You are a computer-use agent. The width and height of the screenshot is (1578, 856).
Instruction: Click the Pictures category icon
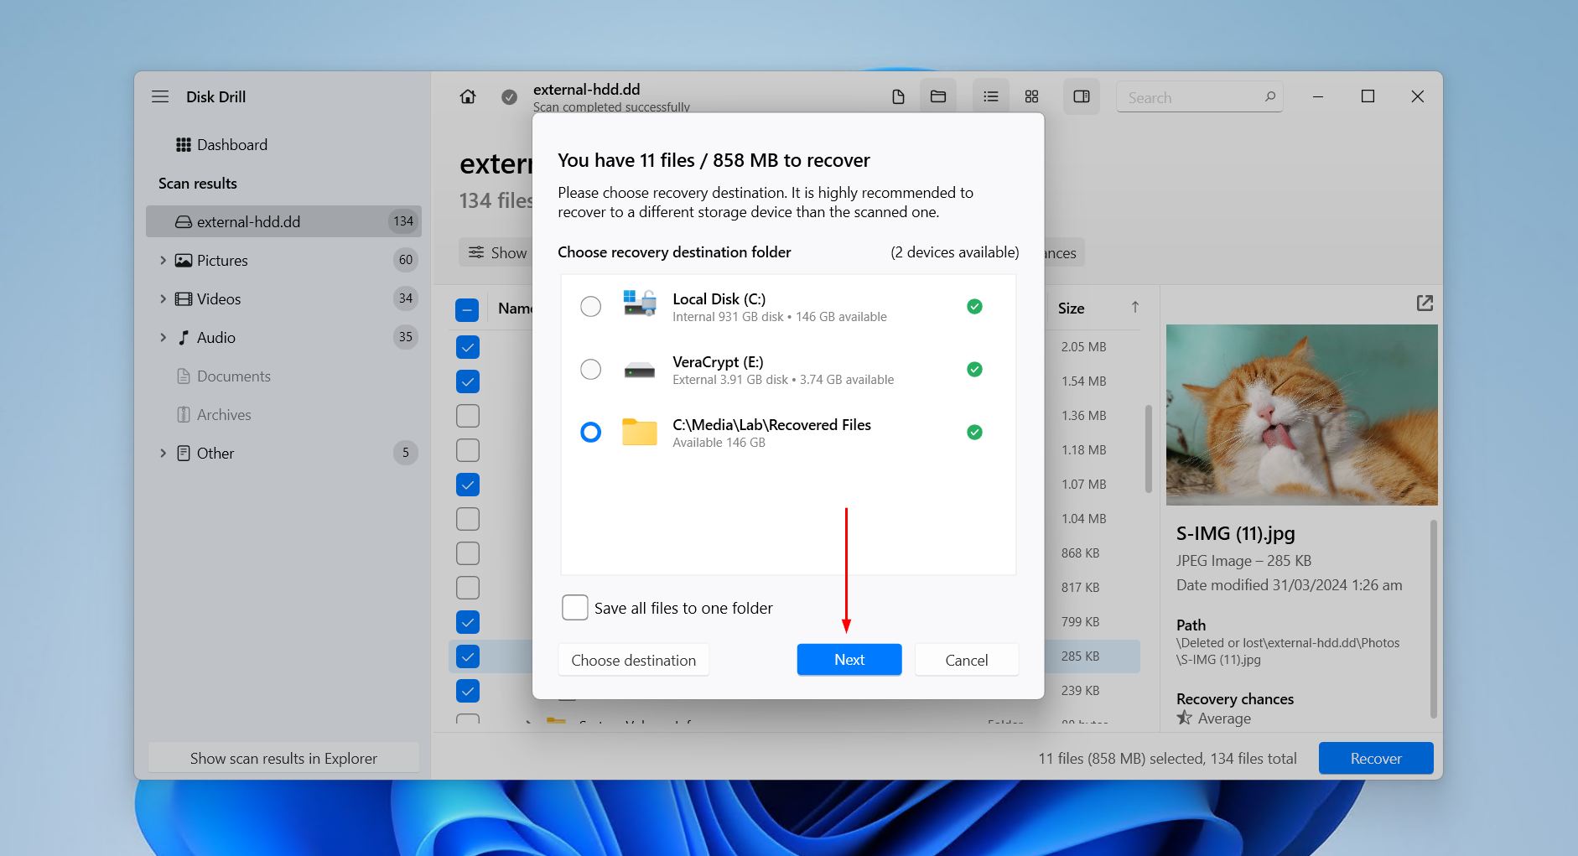tap(183, 261)
